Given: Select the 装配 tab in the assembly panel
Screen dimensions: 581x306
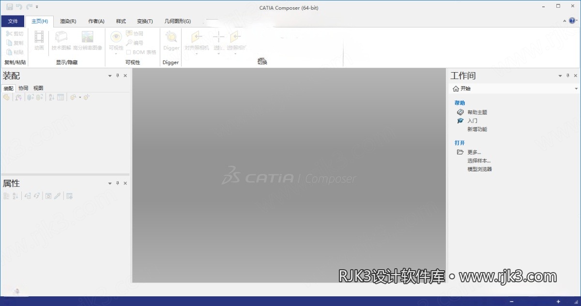Looking at the screenshot, I should click(9, 88).
